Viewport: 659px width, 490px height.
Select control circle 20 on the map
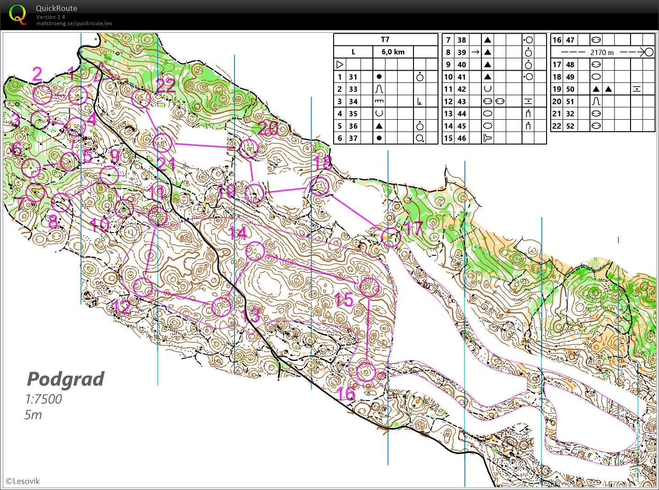pyautogui.click(x=249, y=148)
